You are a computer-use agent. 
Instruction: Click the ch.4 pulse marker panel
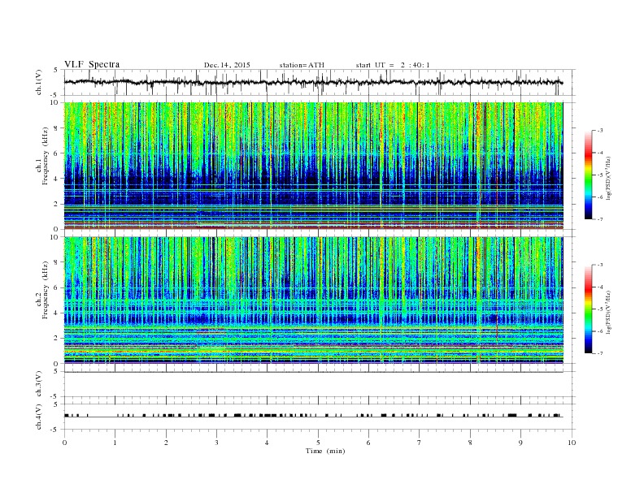coord(320,417)
